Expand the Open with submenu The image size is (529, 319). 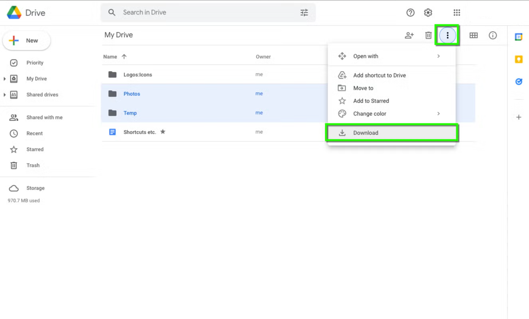pos(438,56)
